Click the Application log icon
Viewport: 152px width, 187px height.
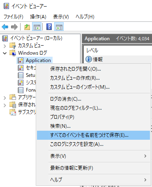(x=21, y=60)
